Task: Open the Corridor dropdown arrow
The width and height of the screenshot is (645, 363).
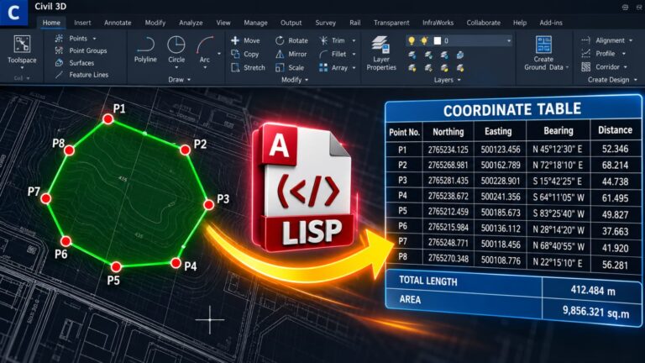Action: coord(626,66)
